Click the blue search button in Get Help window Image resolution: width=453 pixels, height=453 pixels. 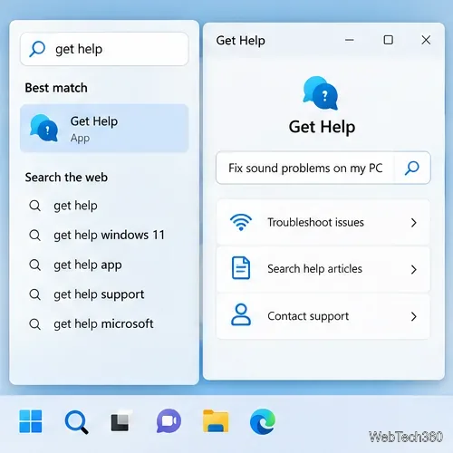[x=412, y=168]
